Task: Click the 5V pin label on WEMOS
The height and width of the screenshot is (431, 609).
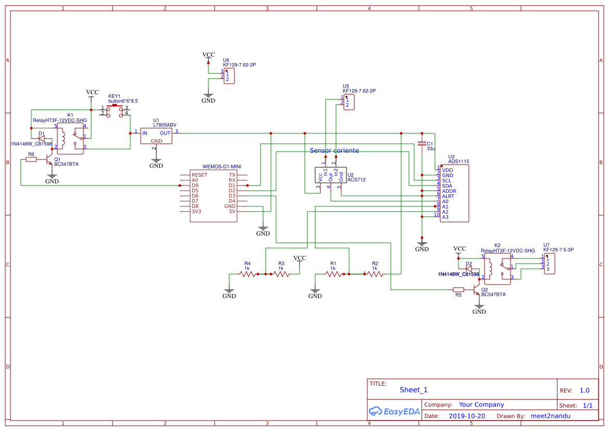Action: [232, 212]
